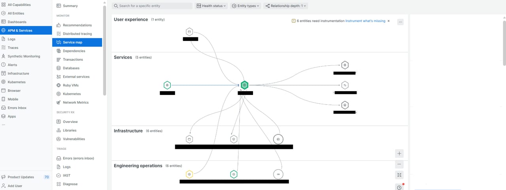506x190 pixels.
Task: Click the secondary sidebar vertical scrollbar
Action: 104,47
